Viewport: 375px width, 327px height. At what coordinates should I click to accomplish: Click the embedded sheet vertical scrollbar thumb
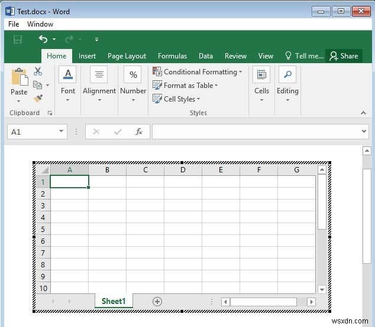322,202
